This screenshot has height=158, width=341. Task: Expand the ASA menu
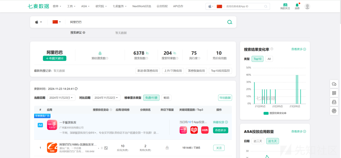tap(85, 6)
